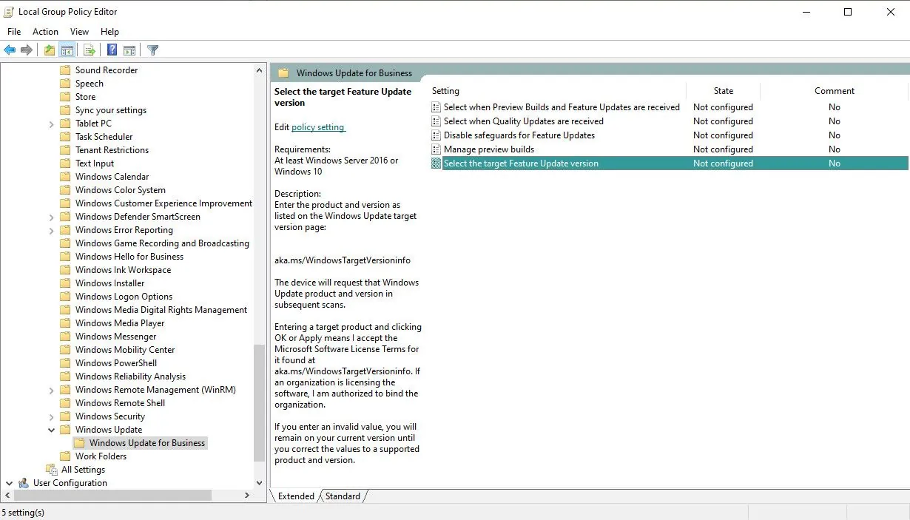910x520 pixels.
Task: Expand the Windows Security node
Action: pos(51,416)
